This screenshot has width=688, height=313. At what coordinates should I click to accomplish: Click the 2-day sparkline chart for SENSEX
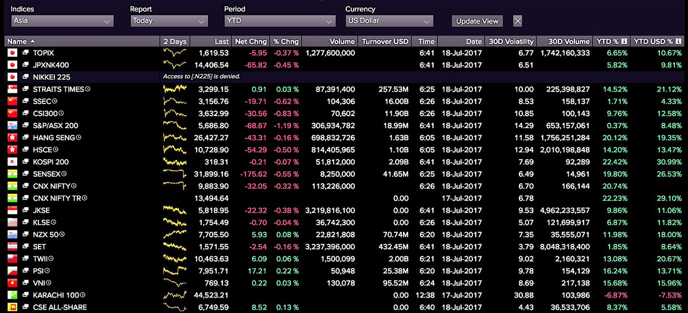pyautogui.click(x=175, y=173)
